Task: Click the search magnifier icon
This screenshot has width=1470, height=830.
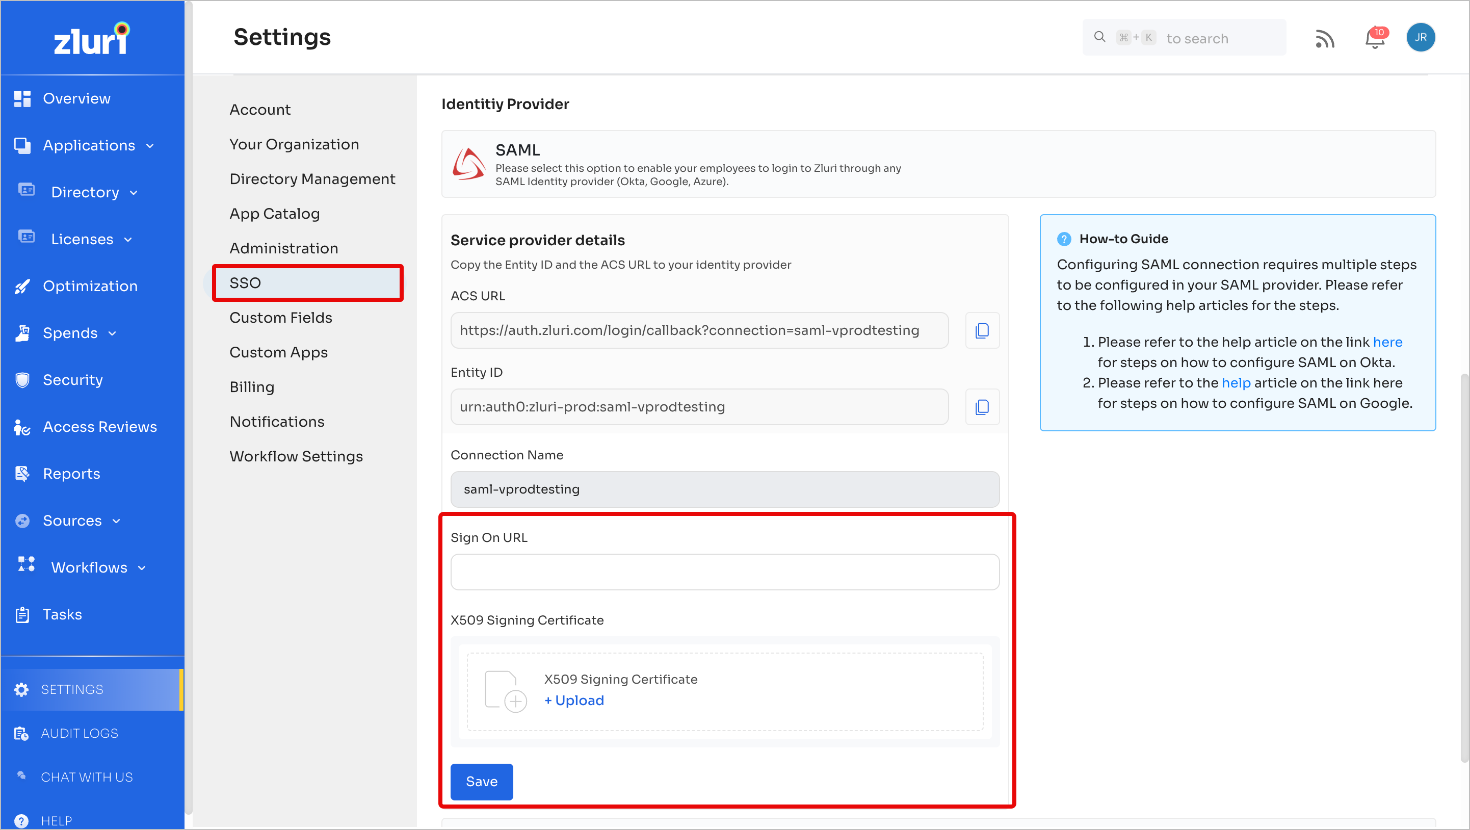Action: click(x=1099, y=37)
